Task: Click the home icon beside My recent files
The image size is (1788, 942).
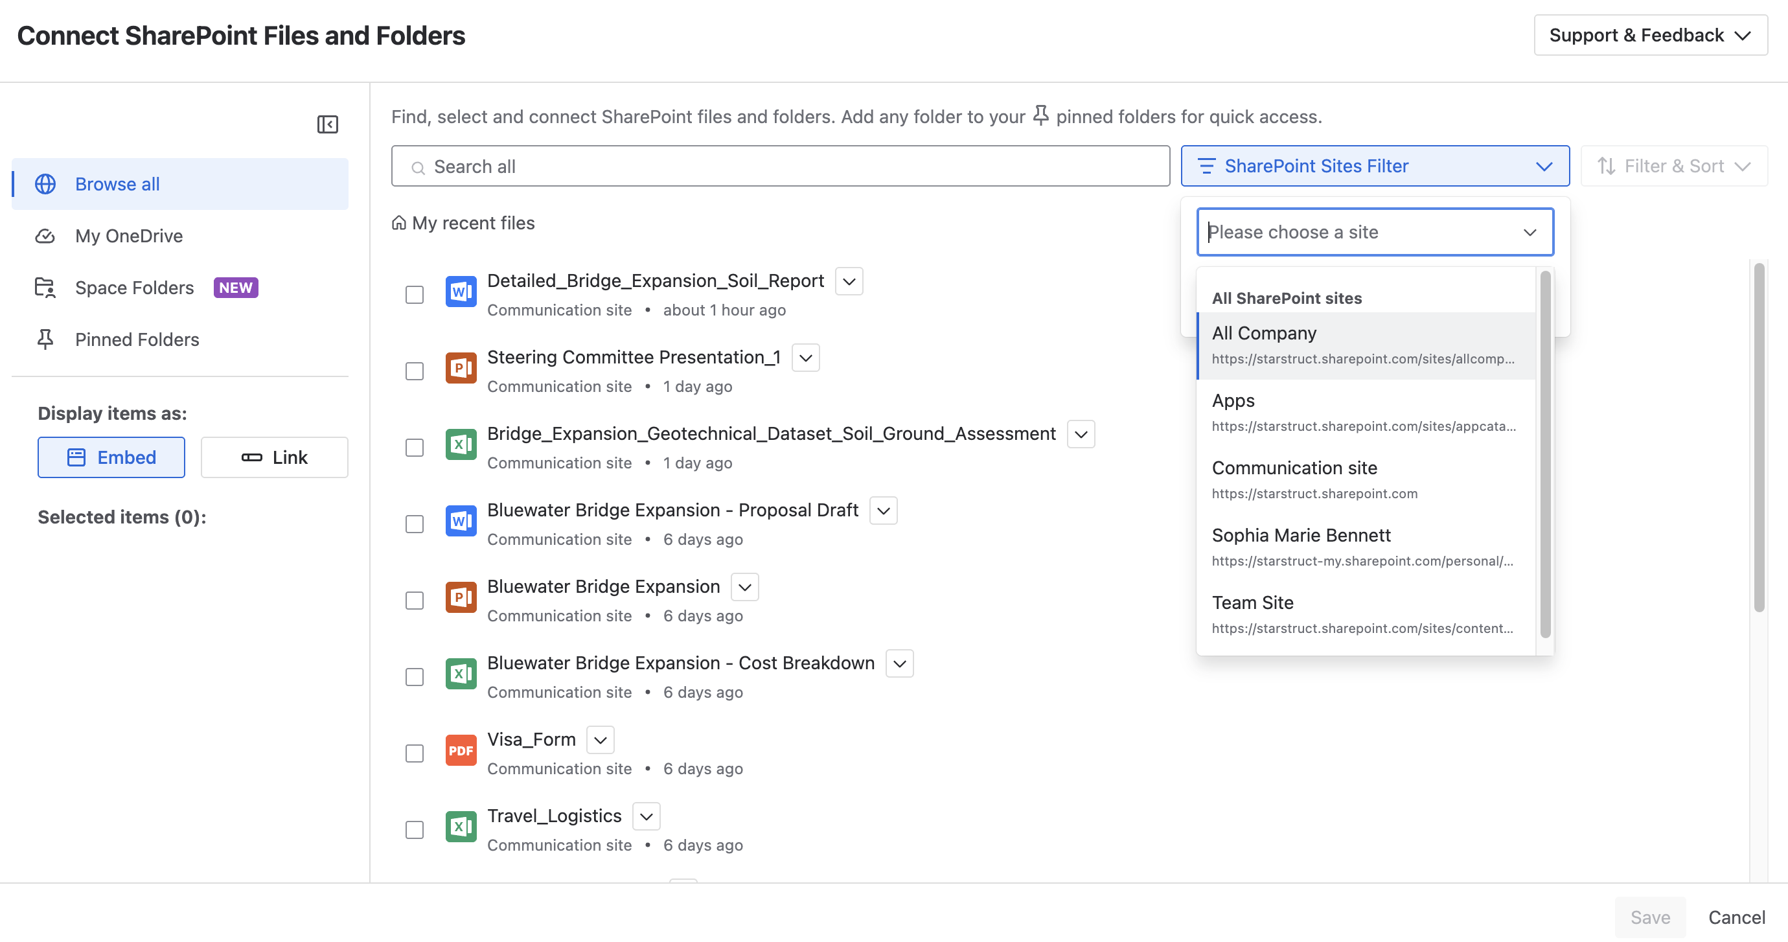Action: point(399,223)
